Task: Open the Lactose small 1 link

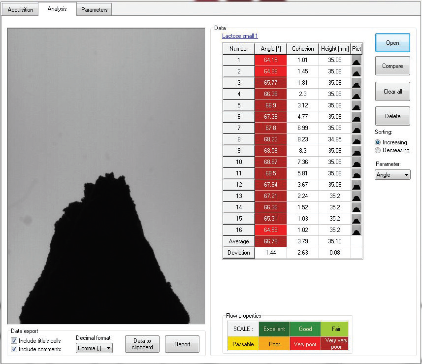Action: click(240, 36)
